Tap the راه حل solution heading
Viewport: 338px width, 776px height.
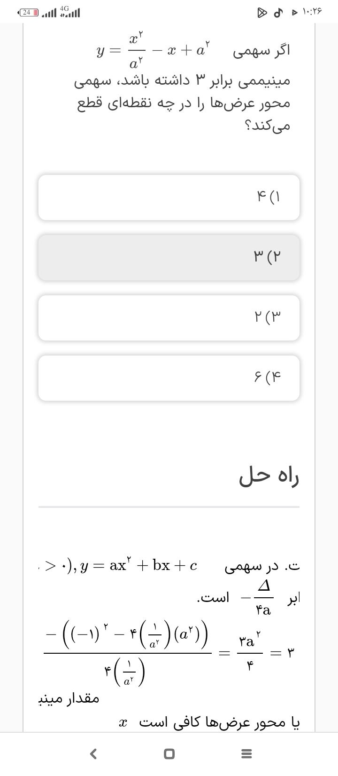click(x=269, y=477)
